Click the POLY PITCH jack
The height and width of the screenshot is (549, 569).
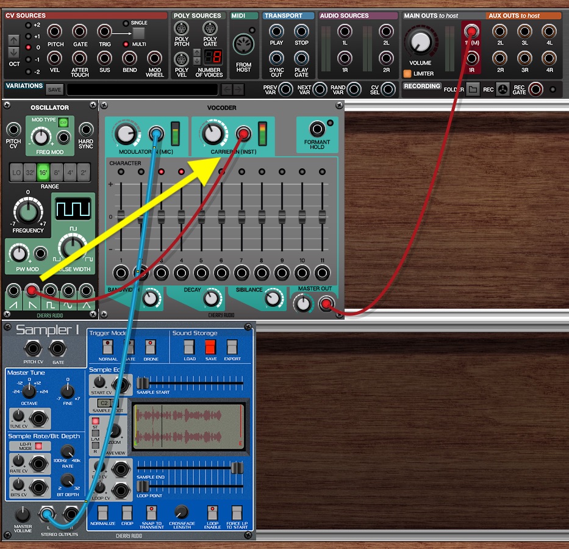(x=182, y=28)
